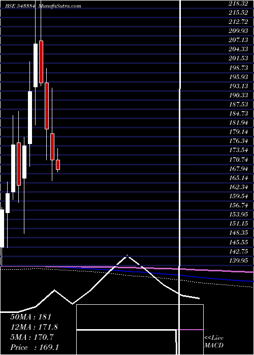This screenshot has width=254, height=355.
Task: Click the 181.94 price label
Action: (x=238, y=123)
